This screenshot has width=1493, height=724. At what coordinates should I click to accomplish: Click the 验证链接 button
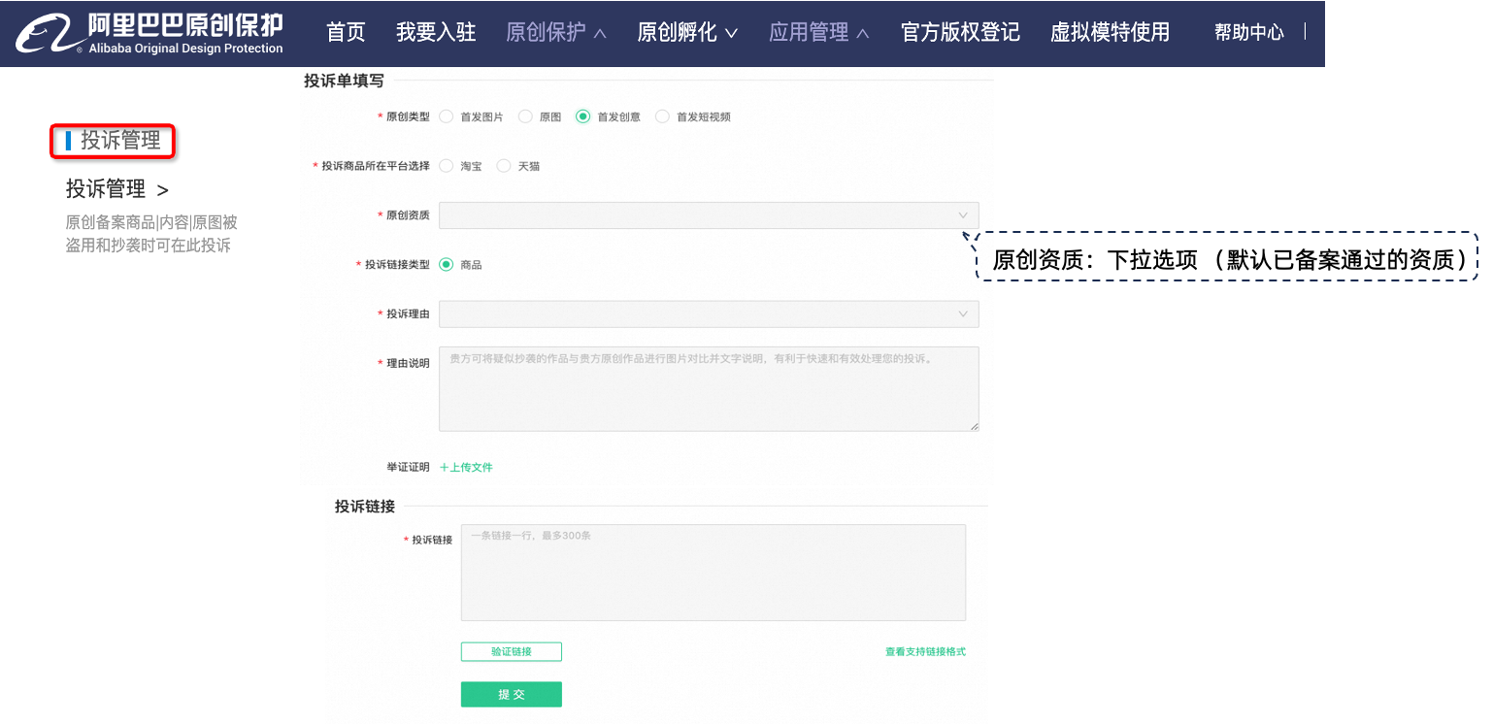512,651
